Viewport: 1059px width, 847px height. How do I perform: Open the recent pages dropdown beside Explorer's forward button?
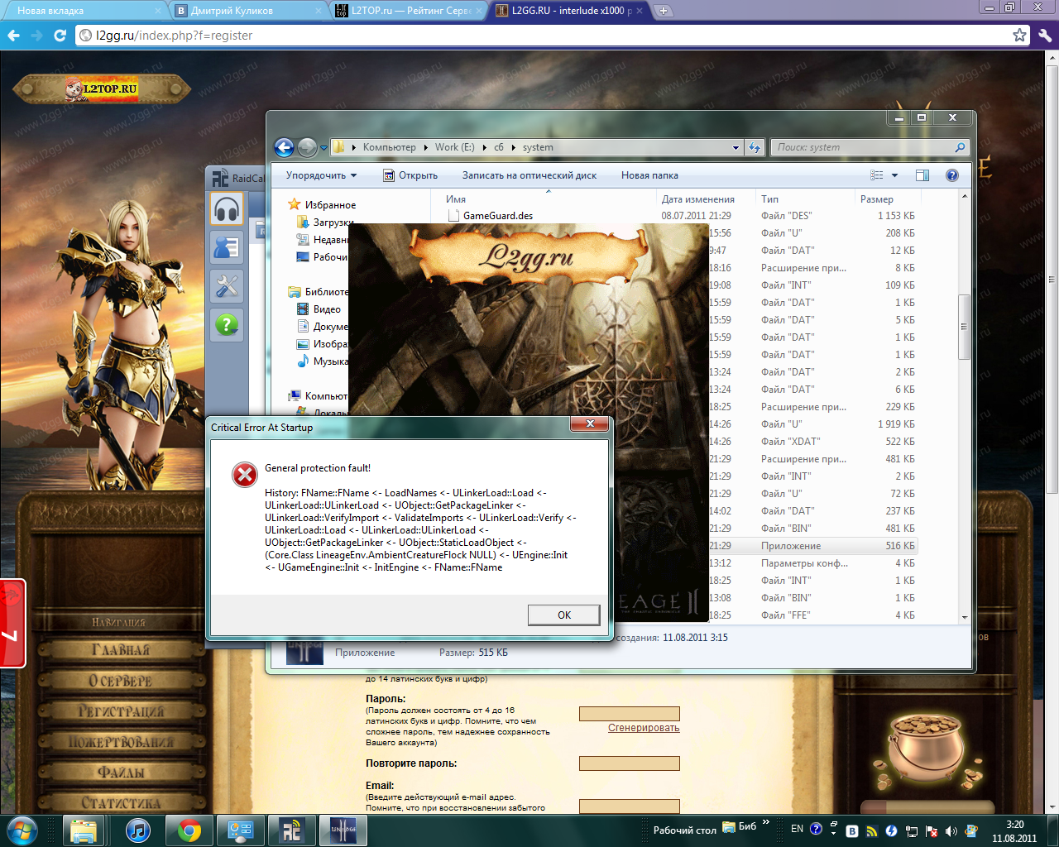coord(323,147)
